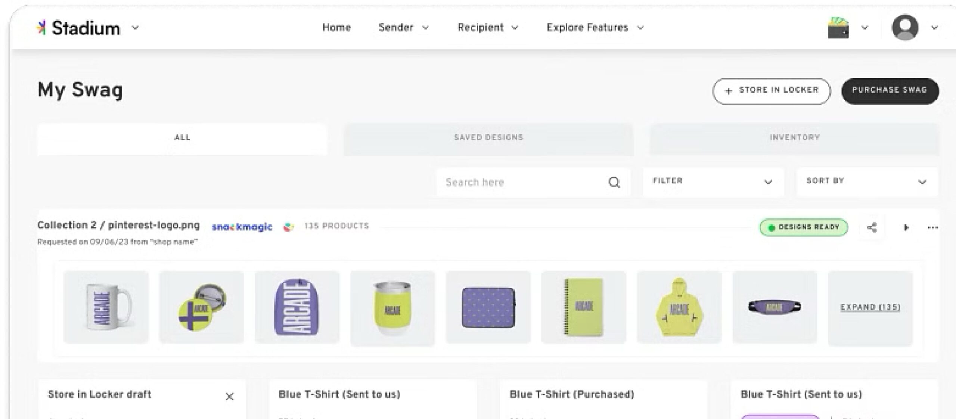Viewport: 956px width, 419px height.
Task: Close the Store in Locker draft card
Action: click(229, 397)
